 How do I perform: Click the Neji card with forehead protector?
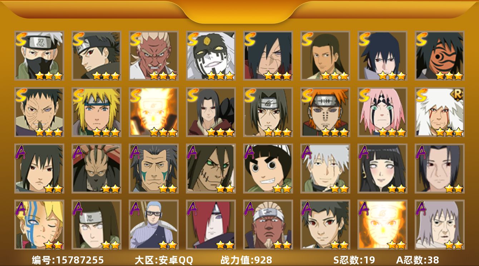[x=96, y=225]
